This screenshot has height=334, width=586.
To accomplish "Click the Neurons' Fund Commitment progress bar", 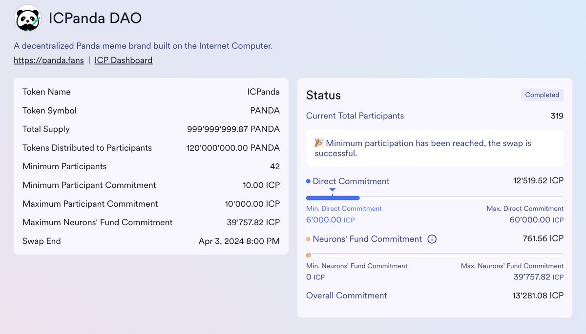I will click(435, 255).
